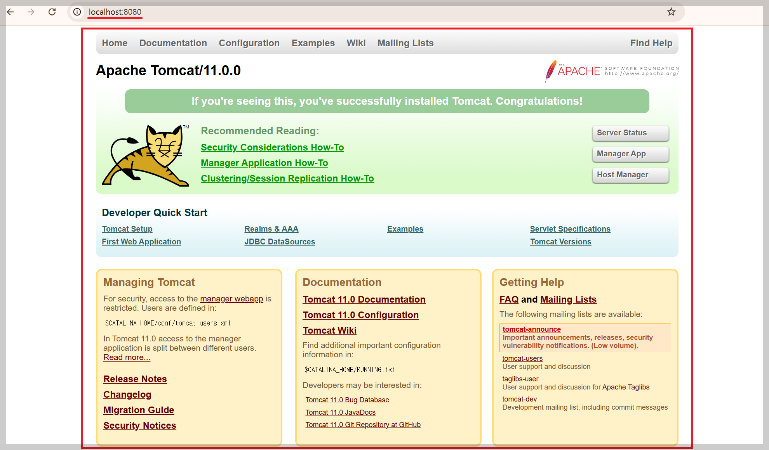769x450 pixels.
Task: Open Find Help in navigation bar
Action: (x=651, y=43)
